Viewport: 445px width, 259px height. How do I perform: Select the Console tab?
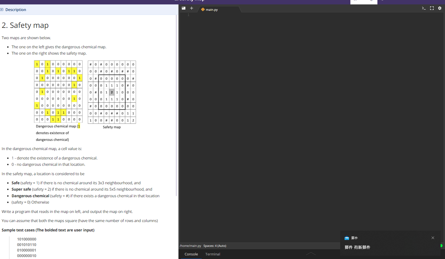click(191, 254)
